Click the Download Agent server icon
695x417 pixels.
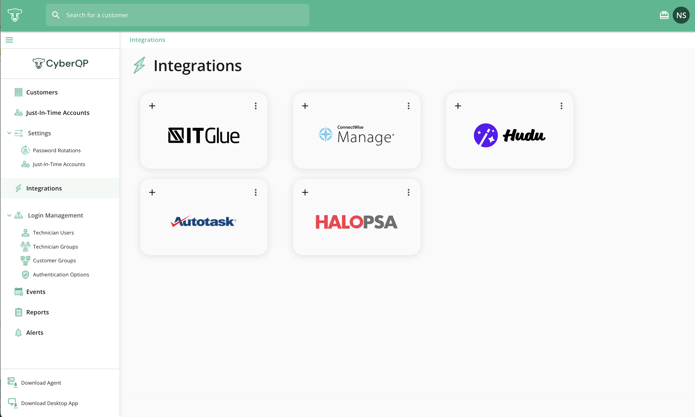(x=12, y=383)
